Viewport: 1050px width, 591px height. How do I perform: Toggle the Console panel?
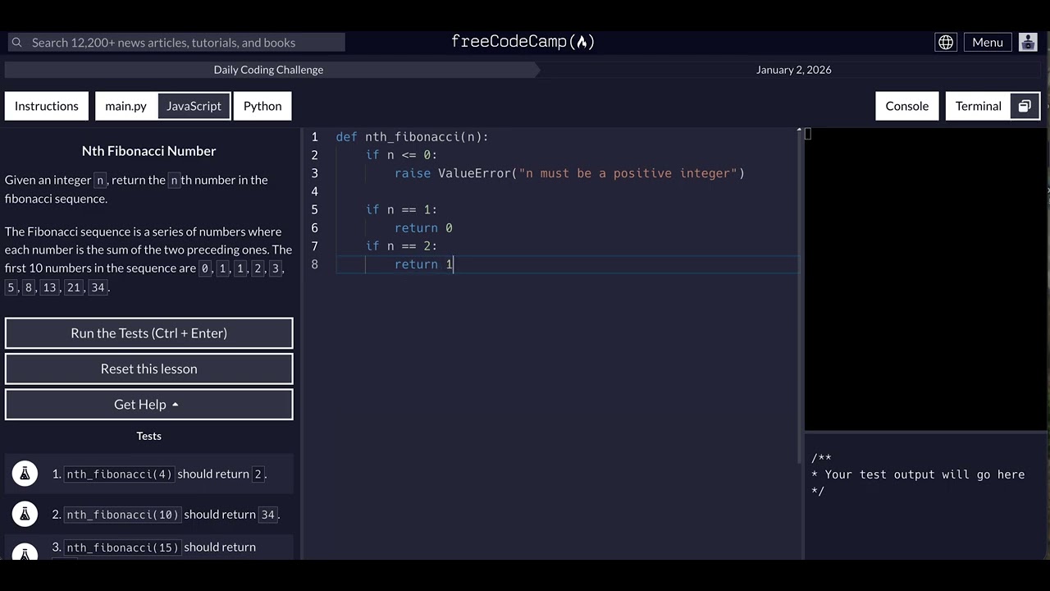pyautogui.click(x=907, y=106)
